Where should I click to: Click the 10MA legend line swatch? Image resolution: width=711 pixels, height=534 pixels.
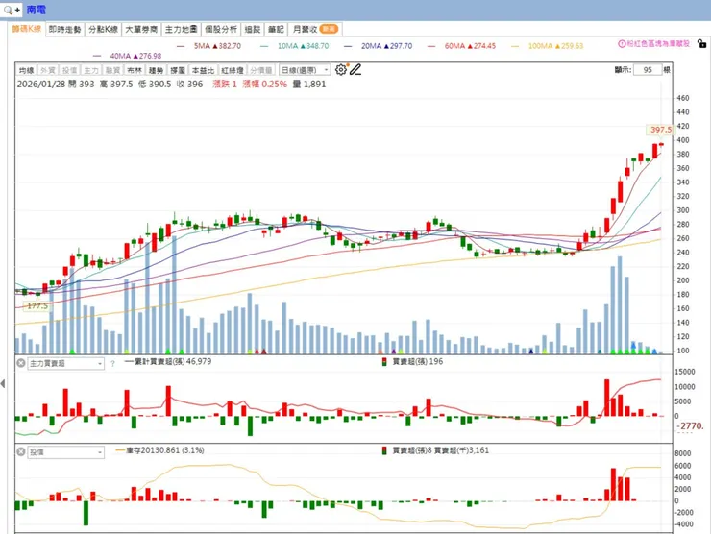[264, 46]
